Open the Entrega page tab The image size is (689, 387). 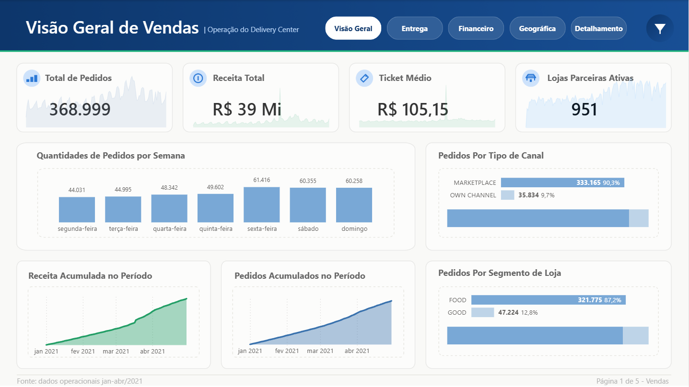click(x=415, y=28)
